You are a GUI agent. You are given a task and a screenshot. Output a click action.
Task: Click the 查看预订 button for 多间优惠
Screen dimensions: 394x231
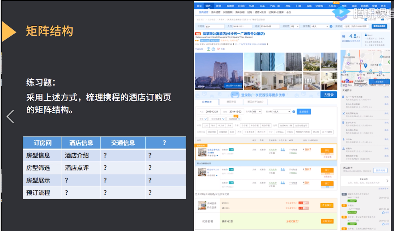coord(327,205)
